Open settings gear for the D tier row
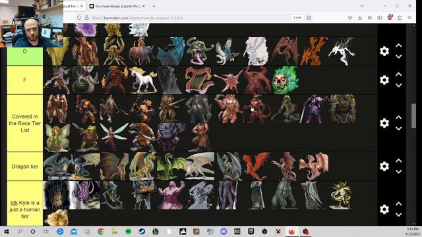The width and height of the screenshot is (422, 237). point(384,51)
